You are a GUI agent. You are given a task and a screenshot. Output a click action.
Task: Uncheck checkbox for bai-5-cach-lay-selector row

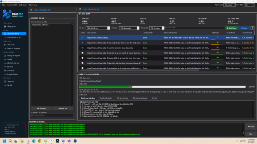82,48
